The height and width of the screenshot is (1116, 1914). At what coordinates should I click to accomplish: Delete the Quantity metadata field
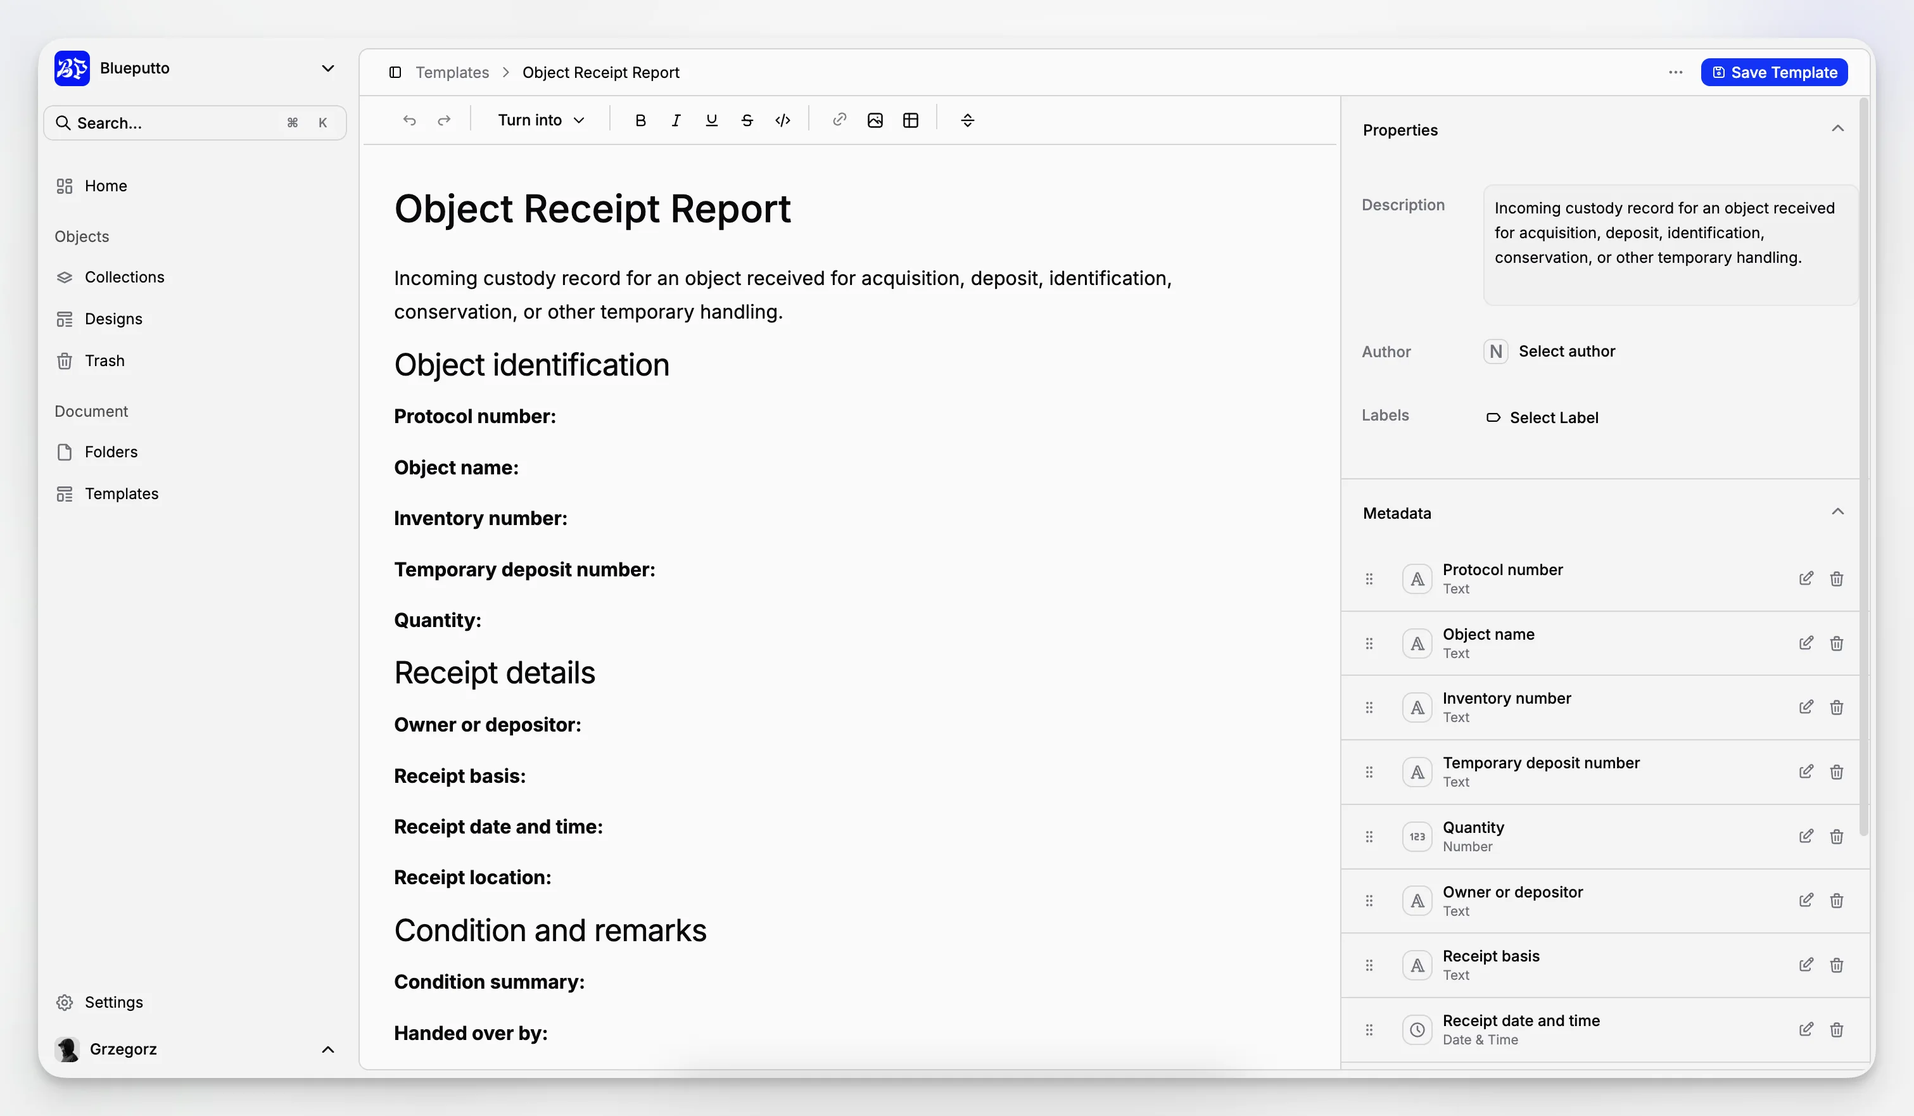(1837, 837)
